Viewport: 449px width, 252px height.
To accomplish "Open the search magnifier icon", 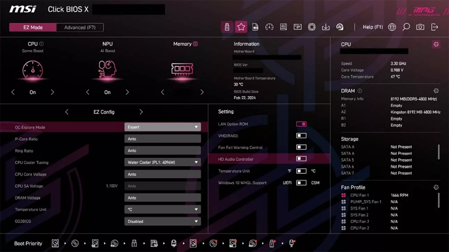I will tap(406, 26).
